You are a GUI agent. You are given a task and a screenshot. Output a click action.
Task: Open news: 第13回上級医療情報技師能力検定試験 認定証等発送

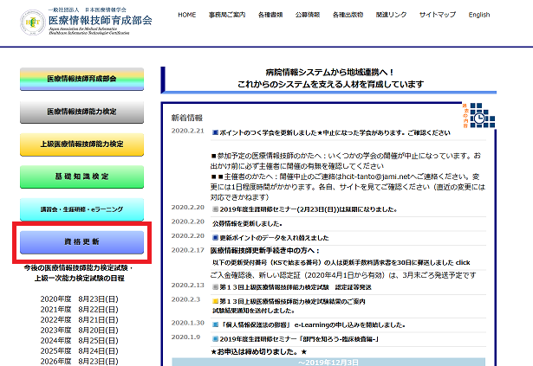pos(296,287)
